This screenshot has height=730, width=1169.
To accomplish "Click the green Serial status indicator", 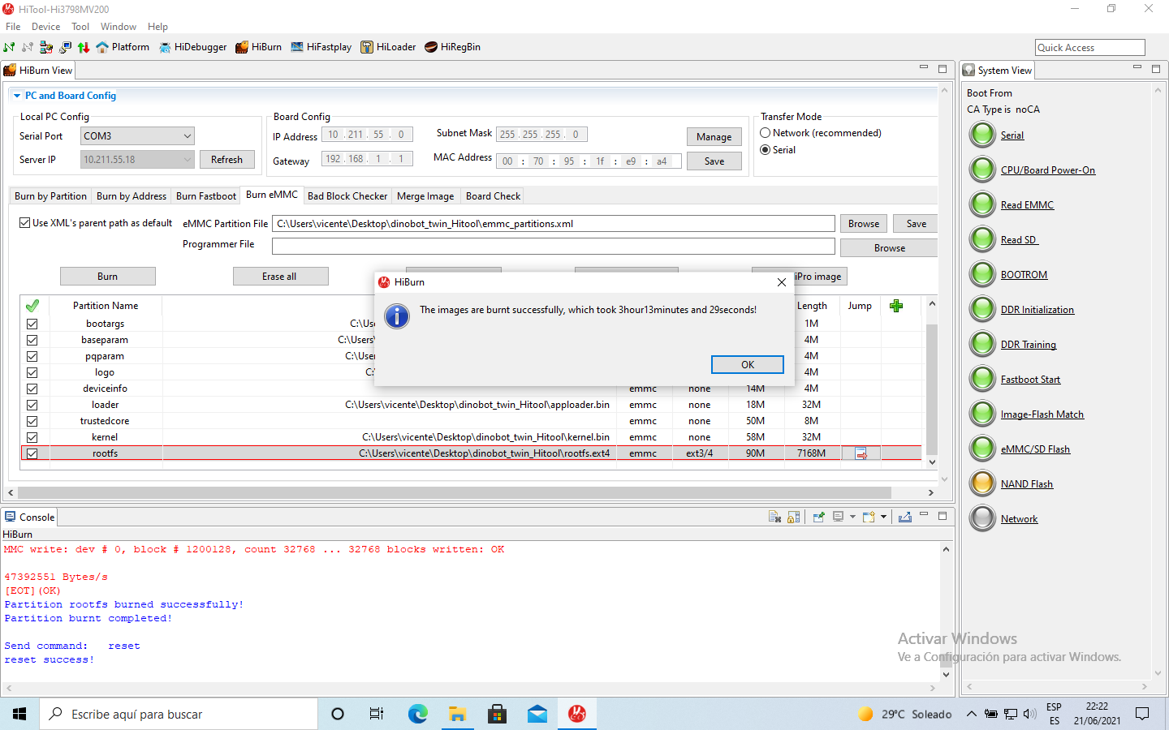I will 982,135.
